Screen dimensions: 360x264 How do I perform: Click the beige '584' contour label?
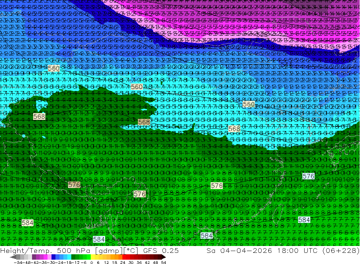(28, 223)
